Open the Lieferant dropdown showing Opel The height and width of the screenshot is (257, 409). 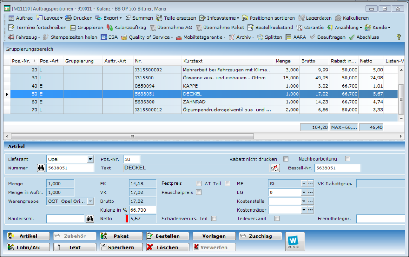coord(91,158)
